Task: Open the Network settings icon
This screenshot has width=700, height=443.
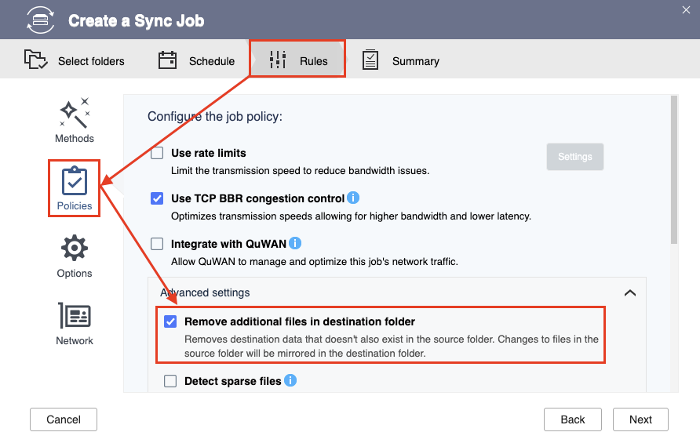Action: point(74,315)
